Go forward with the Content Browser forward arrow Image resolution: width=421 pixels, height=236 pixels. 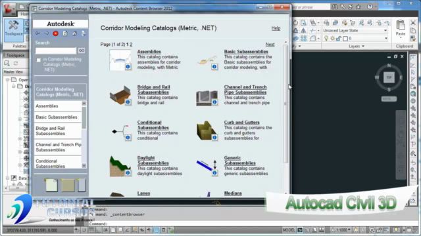pos(47,33)
